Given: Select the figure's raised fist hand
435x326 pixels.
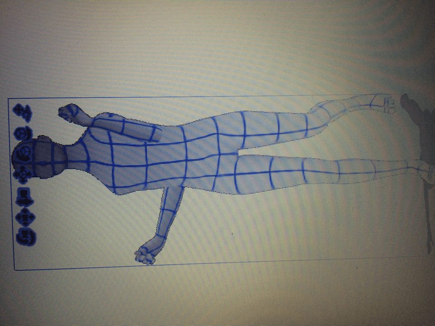Looking at the screenshot, I should (x=68, y=112).
